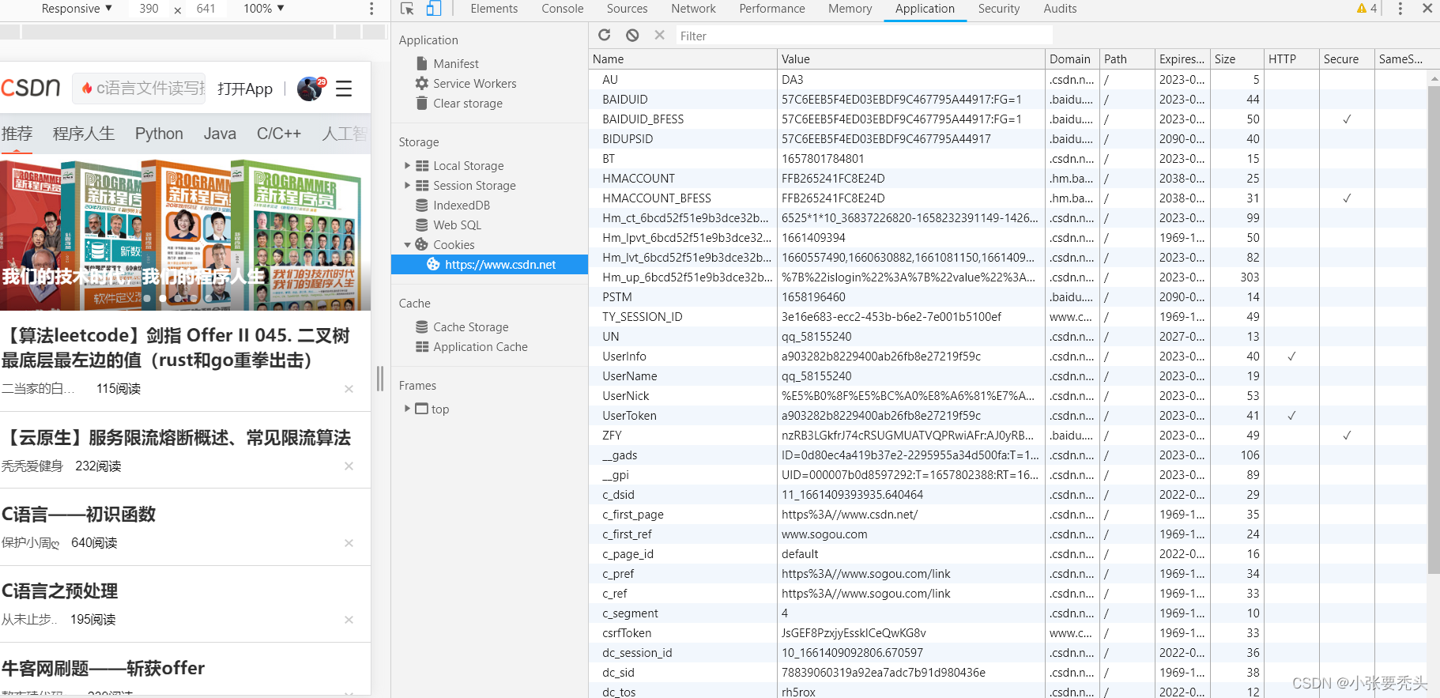
Task: Collapse the Cookies tree
Action: (x=407, y=244)
